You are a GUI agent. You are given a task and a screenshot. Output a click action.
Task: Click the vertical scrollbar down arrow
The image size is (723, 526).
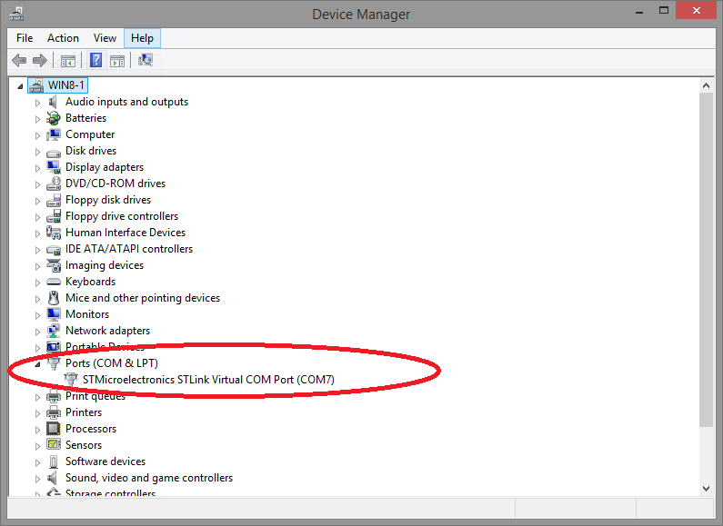[707, 488]
